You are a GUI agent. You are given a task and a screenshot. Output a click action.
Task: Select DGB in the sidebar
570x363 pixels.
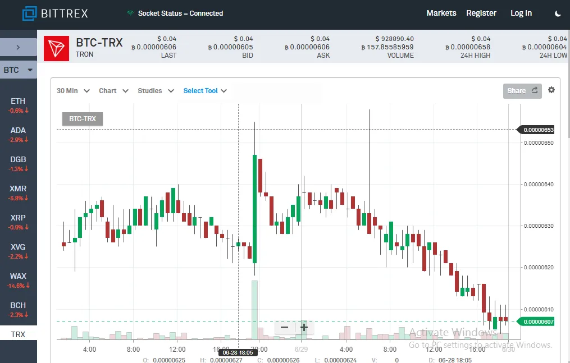tap(18, 164)
